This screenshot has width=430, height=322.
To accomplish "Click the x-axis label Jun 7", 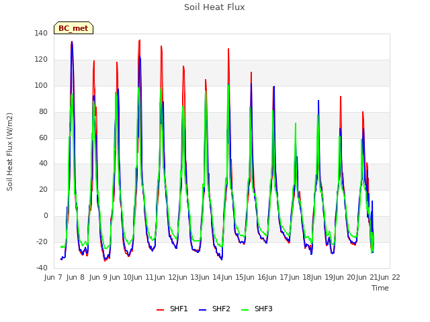I will (53, 277).
